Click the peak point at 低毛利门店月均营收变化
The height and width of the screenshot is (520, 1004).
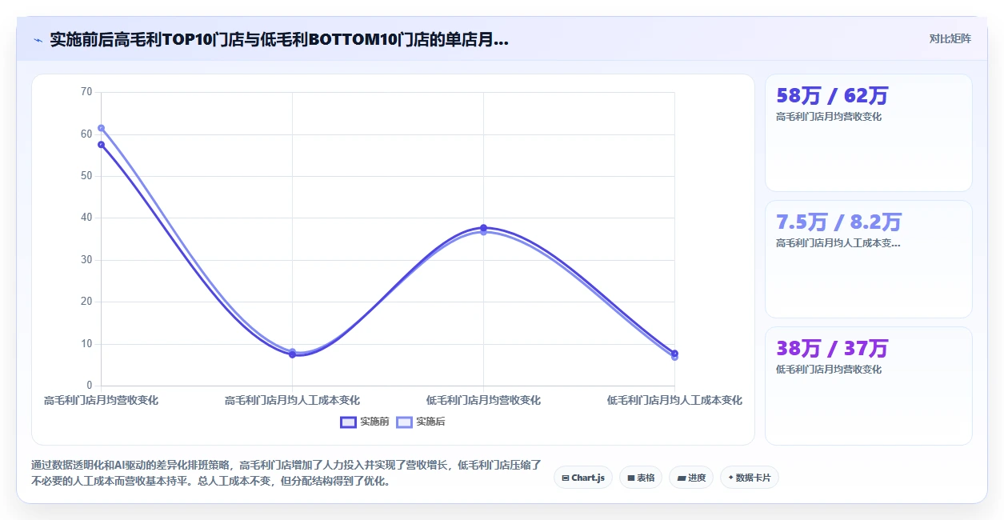(x=483, y=228)
